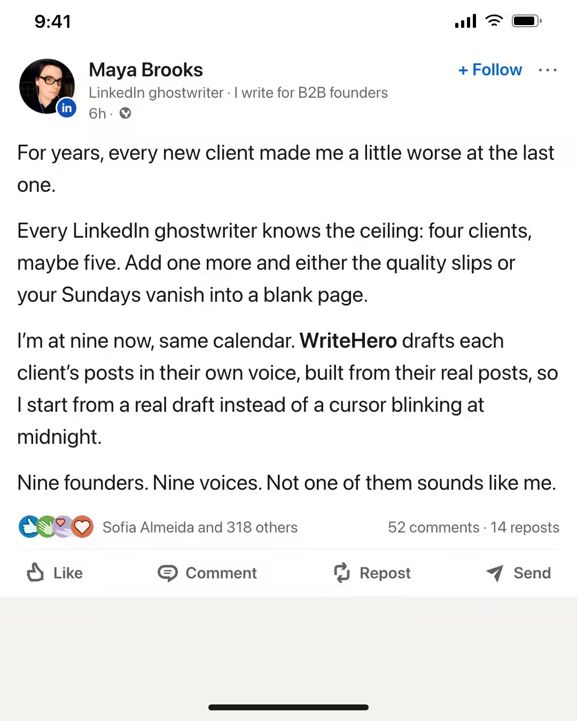Tap the battery icon in status bar
Viewport: 577px width, 721px height.
[x=527, y=21]
